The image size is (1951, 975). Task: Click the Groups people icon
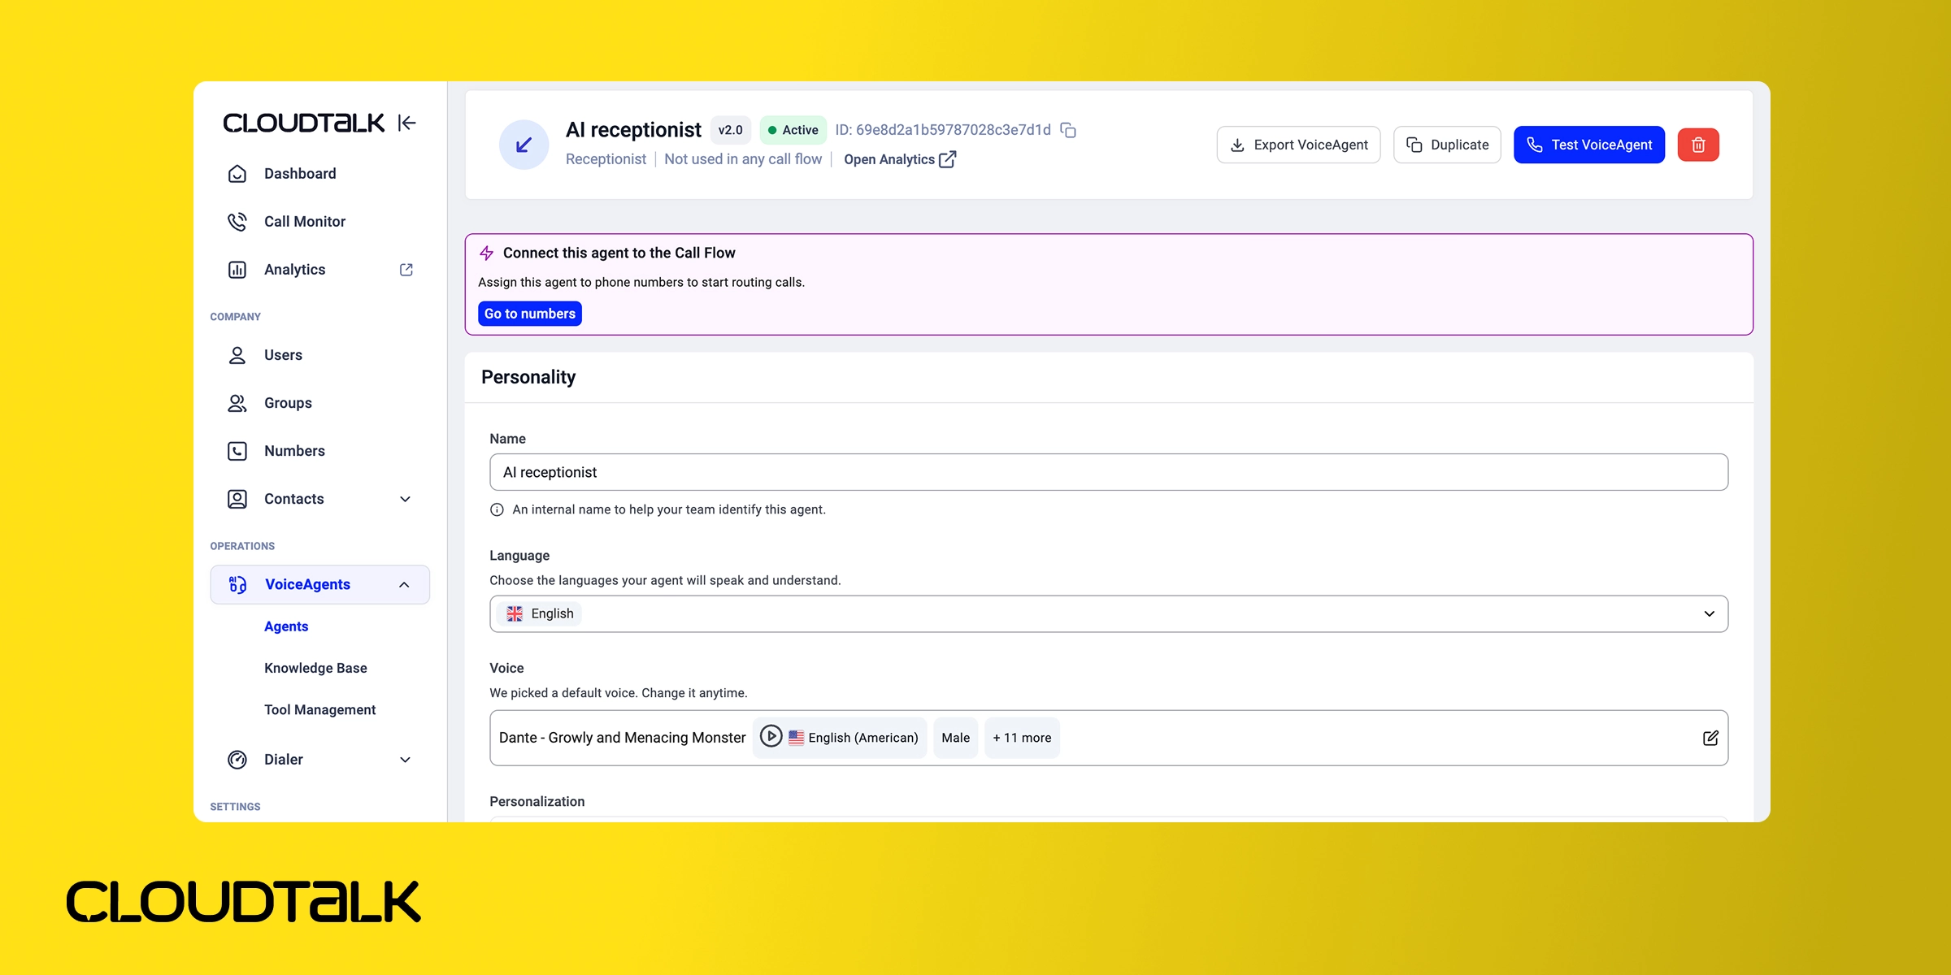(237, 403)
